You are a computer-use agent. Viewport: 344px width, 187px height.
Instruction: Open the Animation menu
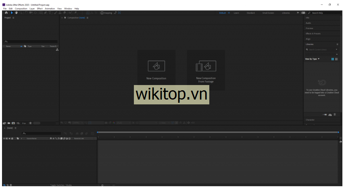pyautogui.click(x=50, y=8)
